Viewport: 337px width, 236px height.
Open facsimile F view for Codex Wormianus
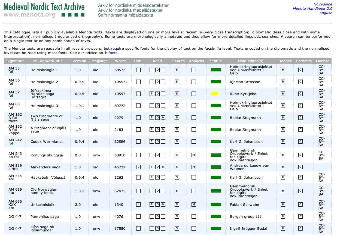pos(152,141)
